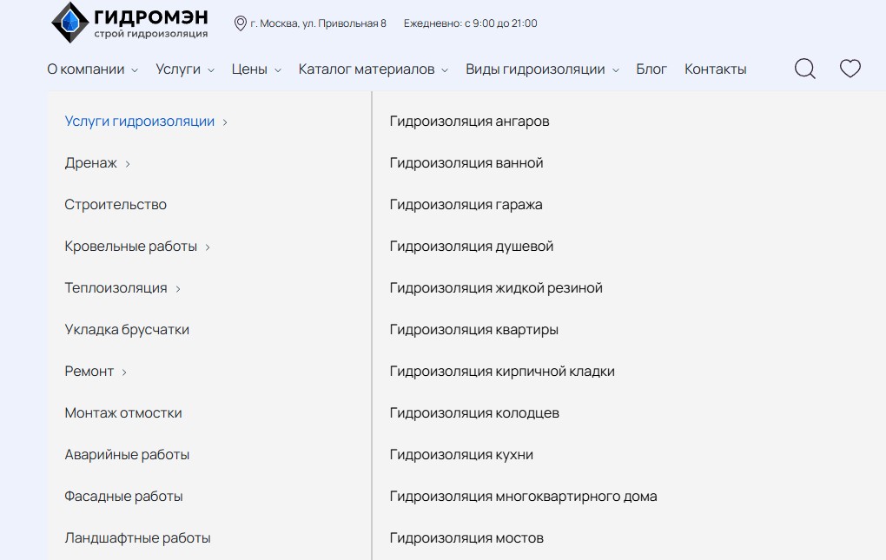Viewport: 886px width, 560px height.
Task: Open the Аварийные работы category
Action: pos(127,455)
